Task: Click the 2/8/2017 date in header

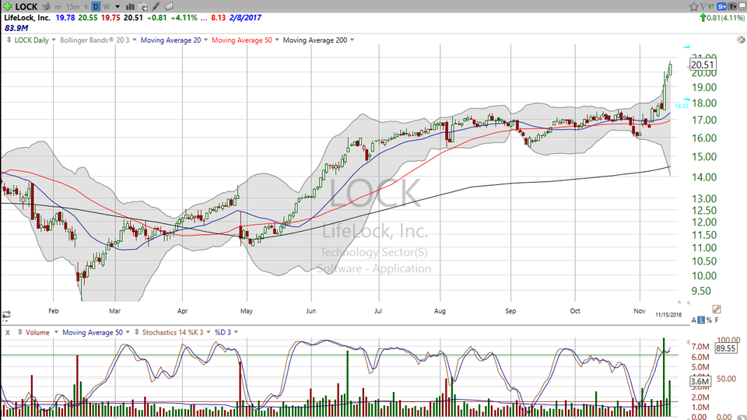Action: pyautogui.click(x=245, y=18)
